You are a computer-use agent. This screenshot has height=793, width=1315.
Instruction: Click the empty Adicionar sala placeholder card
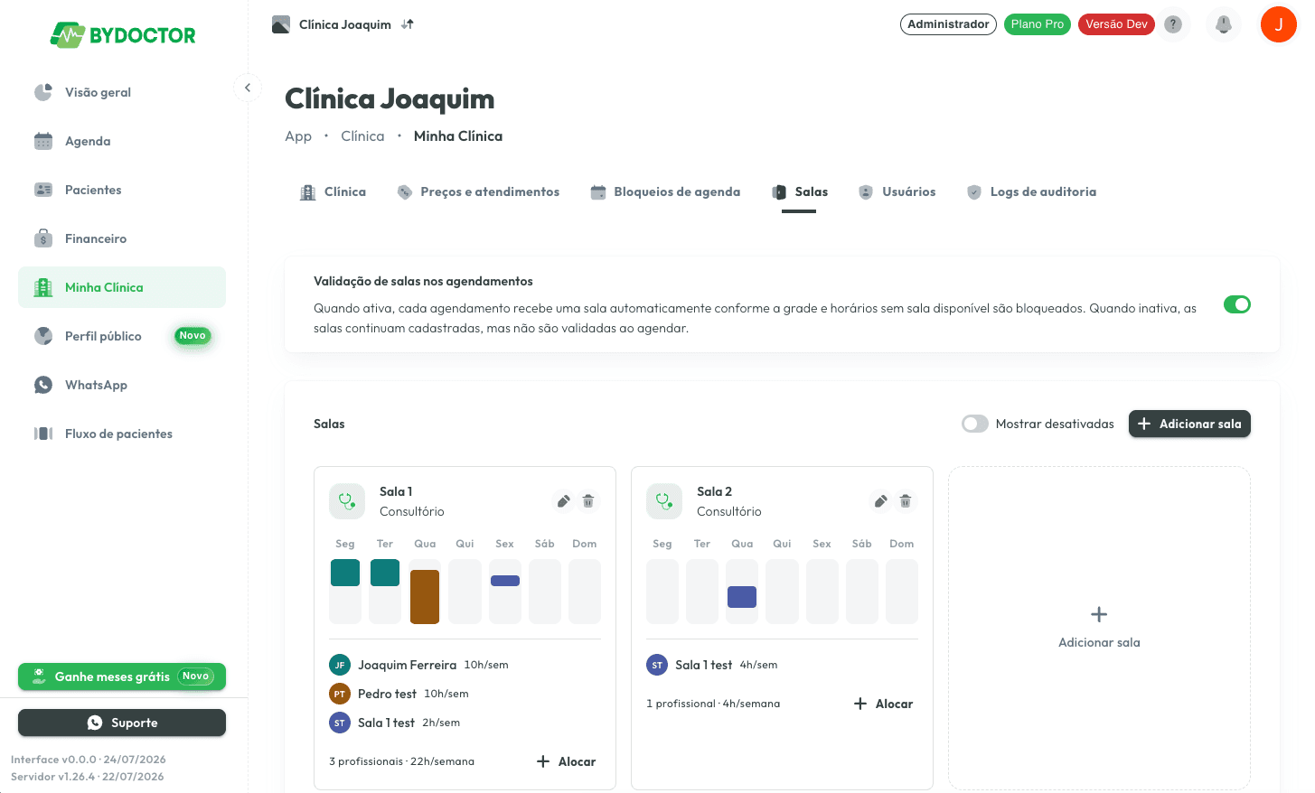coord(1099,628)
